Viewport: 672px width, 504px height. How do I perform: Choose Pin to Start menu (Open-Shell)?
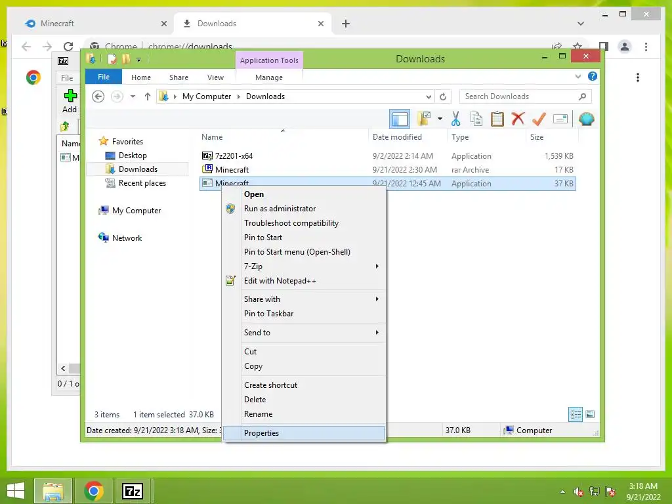(304, 252)
